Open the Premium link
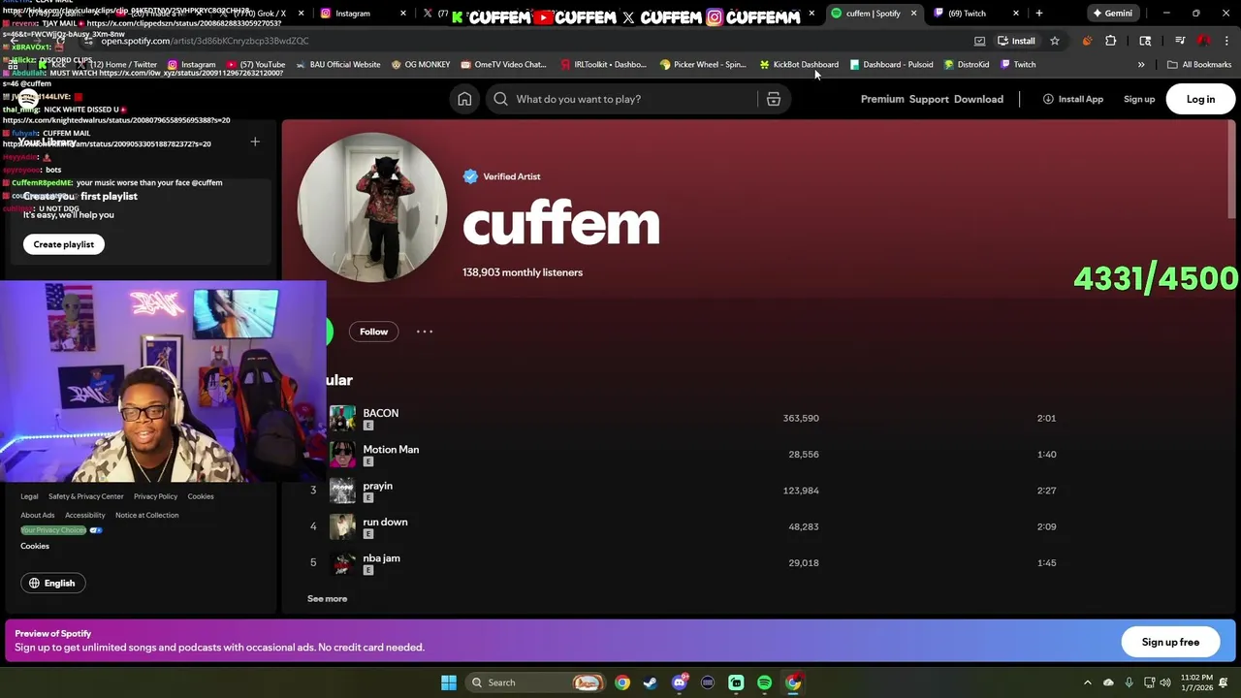The height and width of the screenshot is (698, 1241). (x=881, y=99)
